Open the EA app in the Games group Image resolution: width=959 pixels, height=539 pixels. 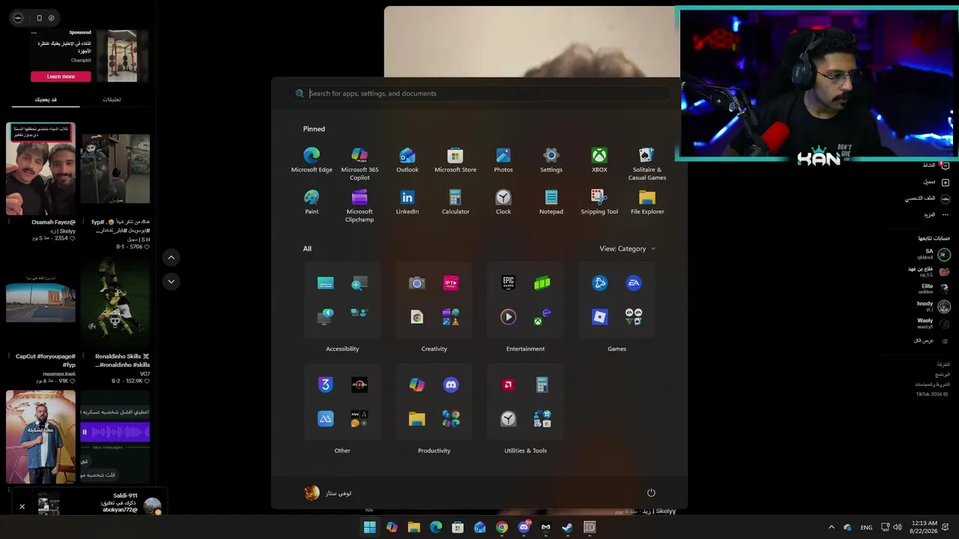(634, 283)
